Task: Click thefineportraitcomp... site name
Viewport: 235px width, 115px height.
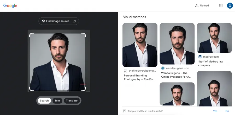Action: point(142,71)
